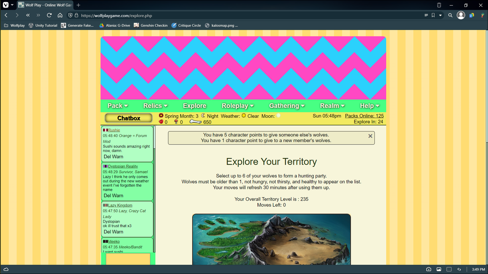
Task: Click the images toggle icon in status bar
Action: tap(439, 269)
